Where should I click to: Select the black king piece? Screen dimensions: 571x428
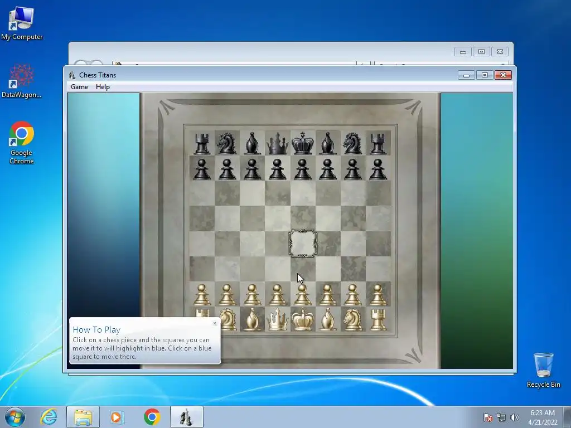(303, 143)
